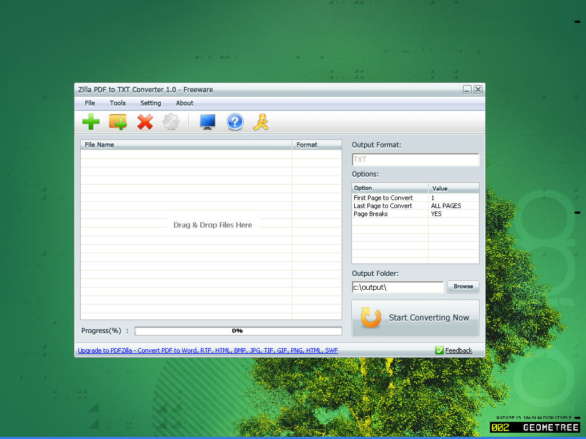
Task: Click the green checkmark icon beside Feedback
Action: [x=439, y=350]
